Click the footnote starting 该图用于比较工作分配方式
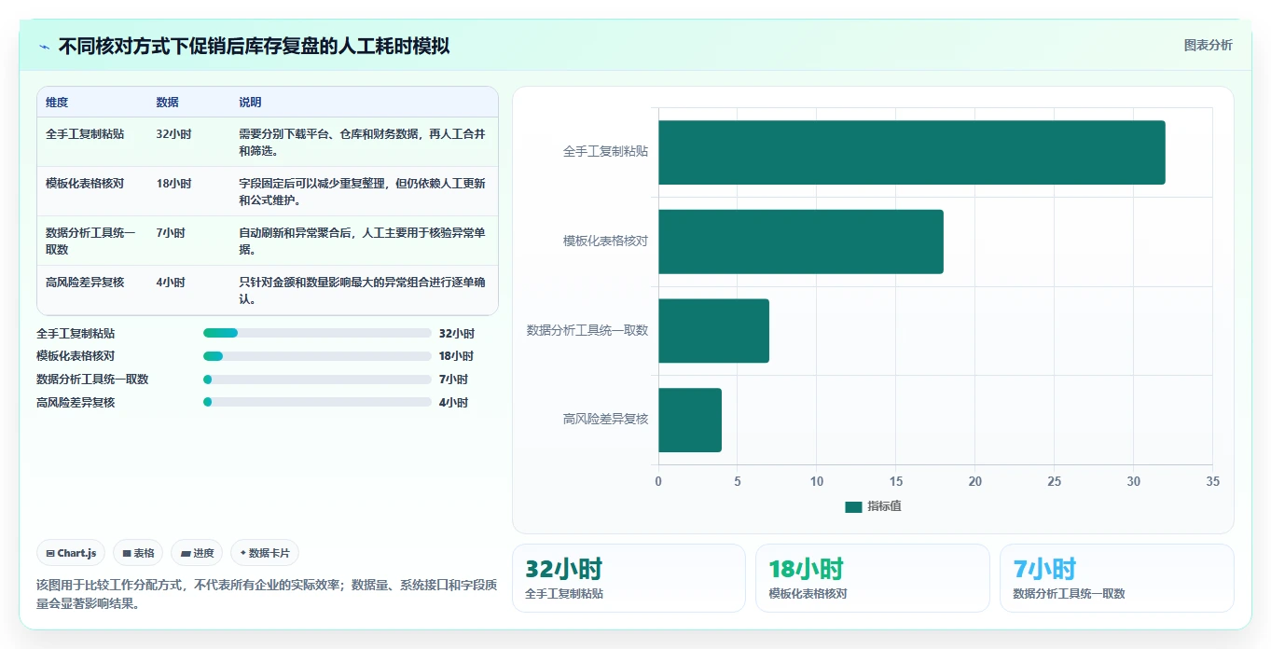 [266, 594]
